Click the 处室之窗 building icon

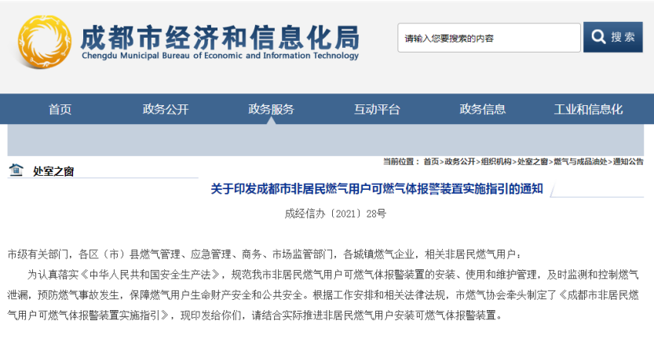(16, 170)
